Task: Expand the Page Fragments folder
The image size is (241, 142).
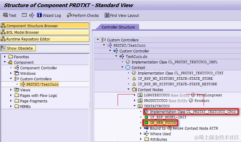Action: point(11,101)
